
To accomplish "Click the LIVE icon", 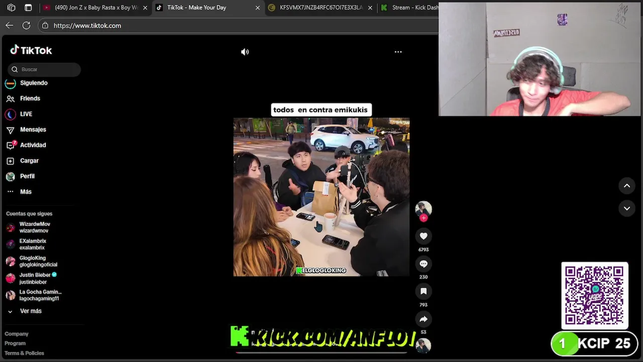I will tap(11, 114).
